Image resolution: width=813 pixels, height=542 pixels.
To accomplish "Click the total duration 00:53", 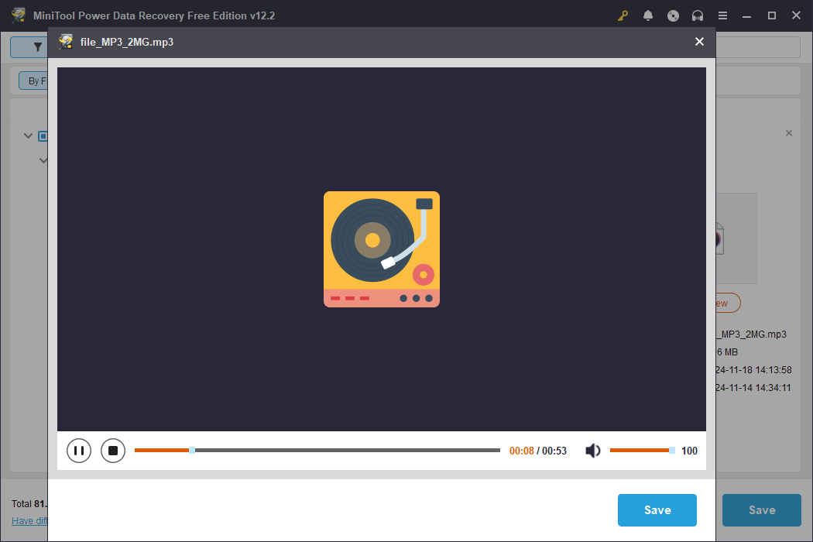I will coord(554,451).
